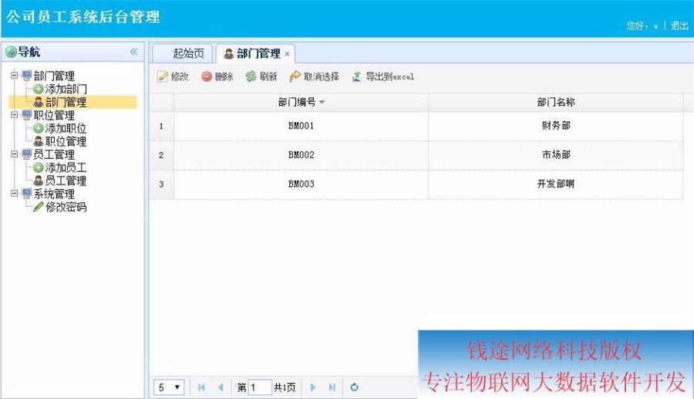Click row number 2 cell

point(162,155)
